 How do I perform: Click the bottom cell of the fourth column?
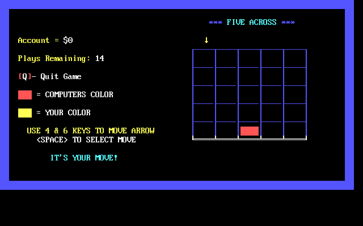click(272, 131)
